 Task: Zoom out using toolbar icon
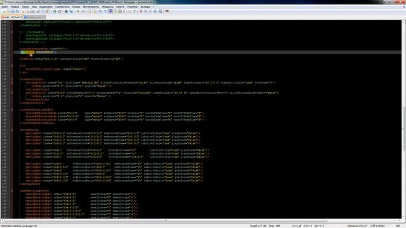(x=82, y=11)
